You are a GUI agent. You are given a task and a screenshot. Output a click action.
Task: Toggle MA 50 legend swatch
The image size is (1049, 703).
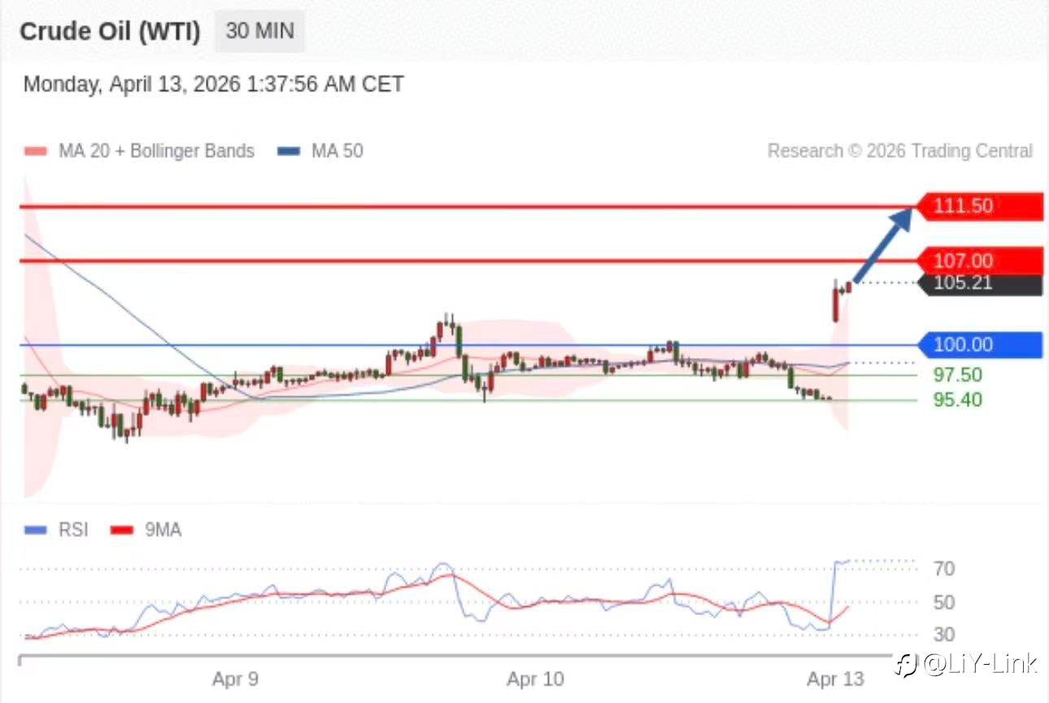(x=289, y=151)
